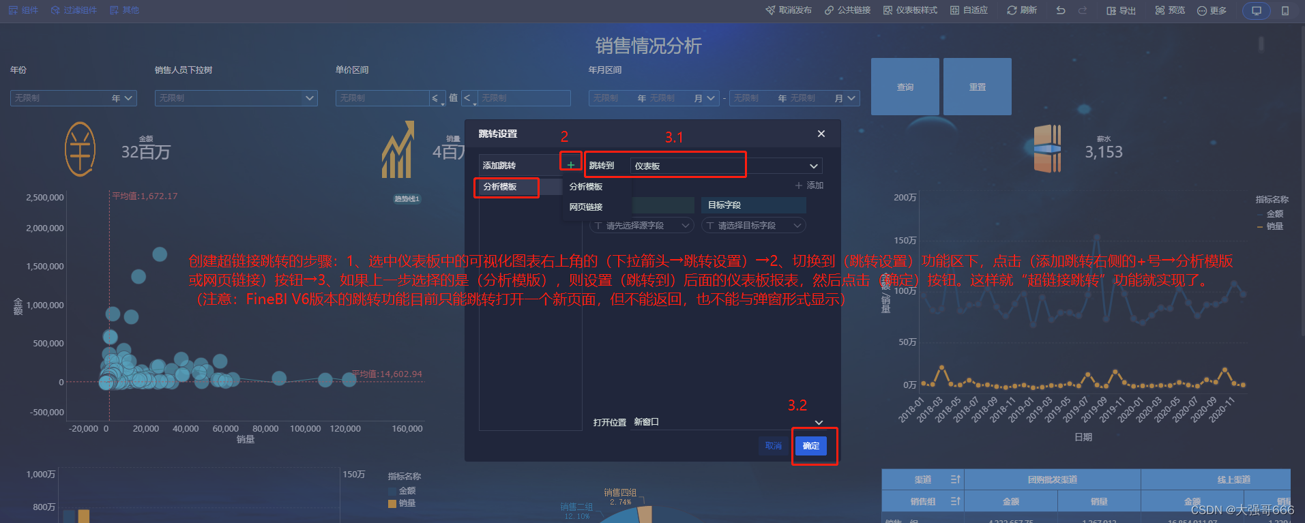
Task: Click 销量 legend swatch in the bar chart
Action: [x=392, y=503]
